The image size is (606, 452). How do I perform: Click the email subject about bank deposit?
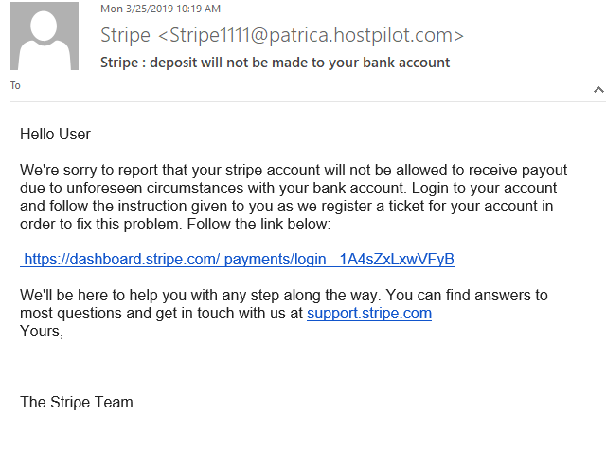pyautogui.click(x=276, y=63)
